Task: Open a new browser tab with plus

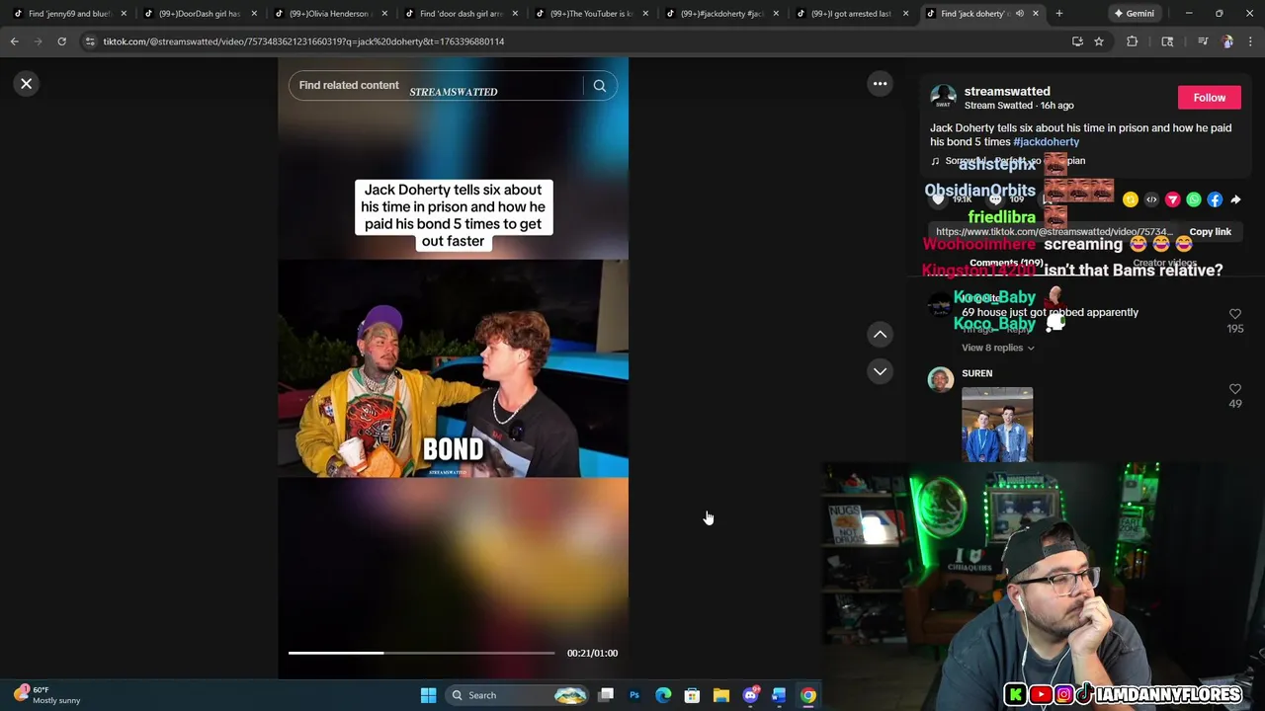Action: 1058,14
